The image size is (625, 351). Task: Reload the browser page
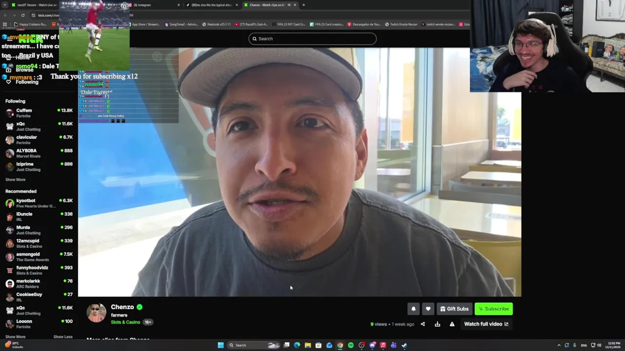point(22,15)
